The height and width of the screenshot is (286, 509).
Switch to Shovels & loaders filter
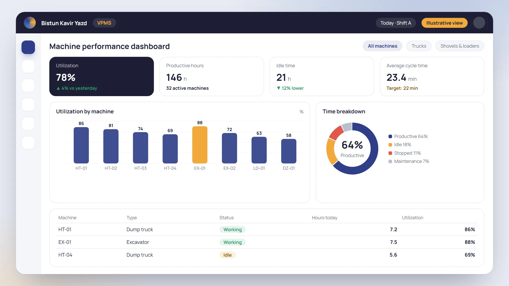pos(460,46)
